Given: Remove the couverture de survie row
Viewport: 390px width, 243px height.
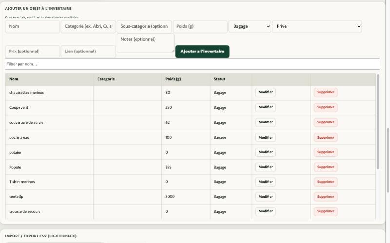Looking at the screenshot, I should pyautogui.click(x=326, y=122).
